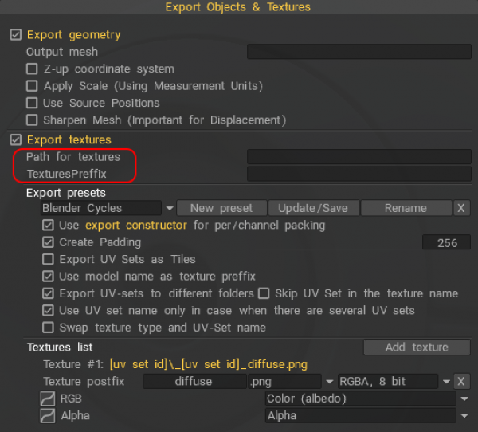Click the New preset button

(x=221, y=208)
